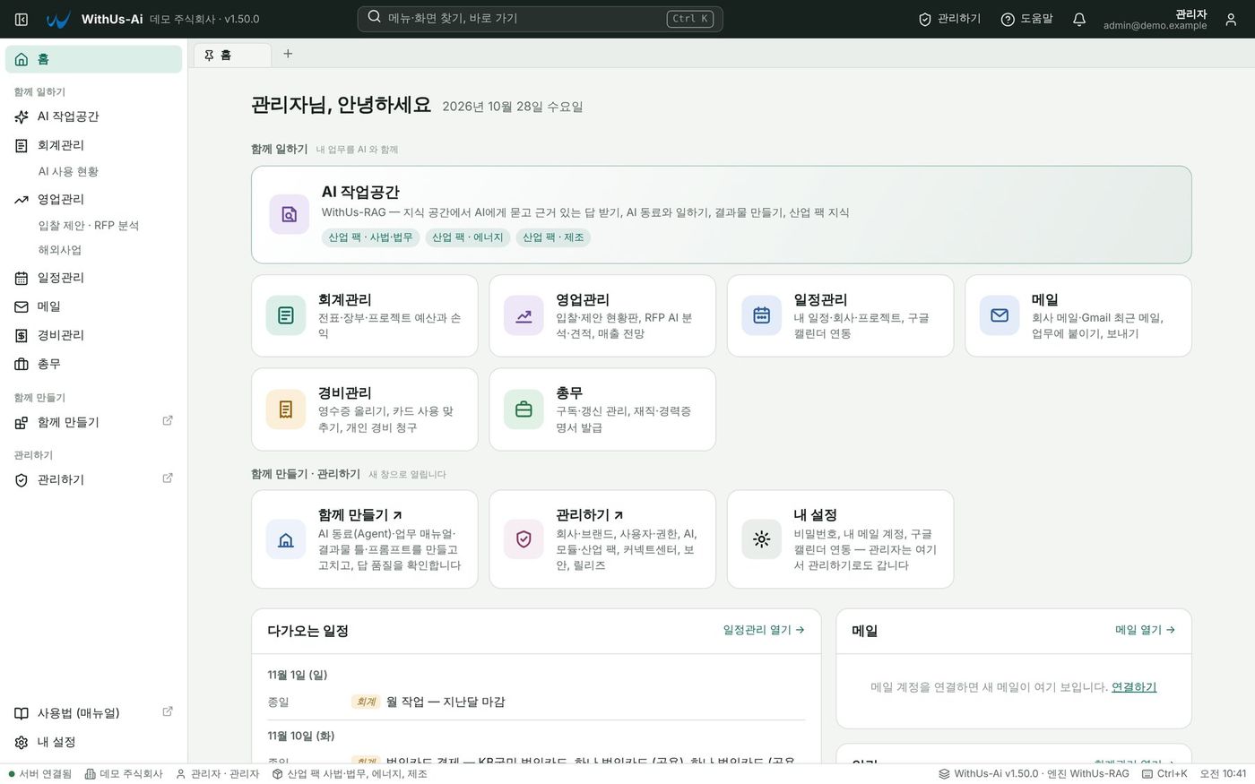The width and height of the screenshot is (1255, 784).
Task: Click the 관리하기 card shield icon
Action: point(524,539)
